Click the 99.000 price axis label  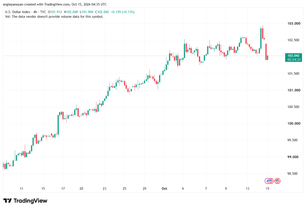293,157
